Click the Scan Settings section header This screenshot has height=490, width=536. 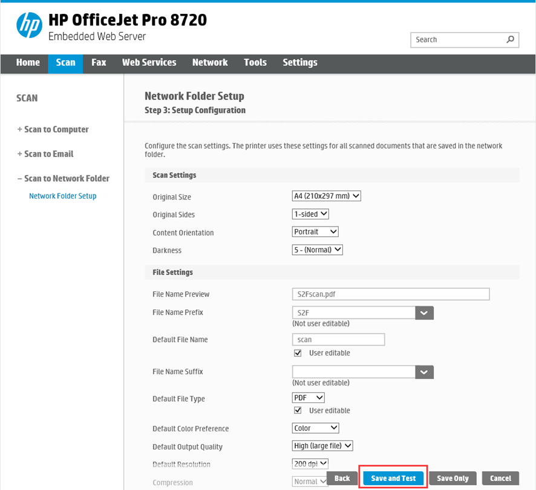[x=332, y=175]
